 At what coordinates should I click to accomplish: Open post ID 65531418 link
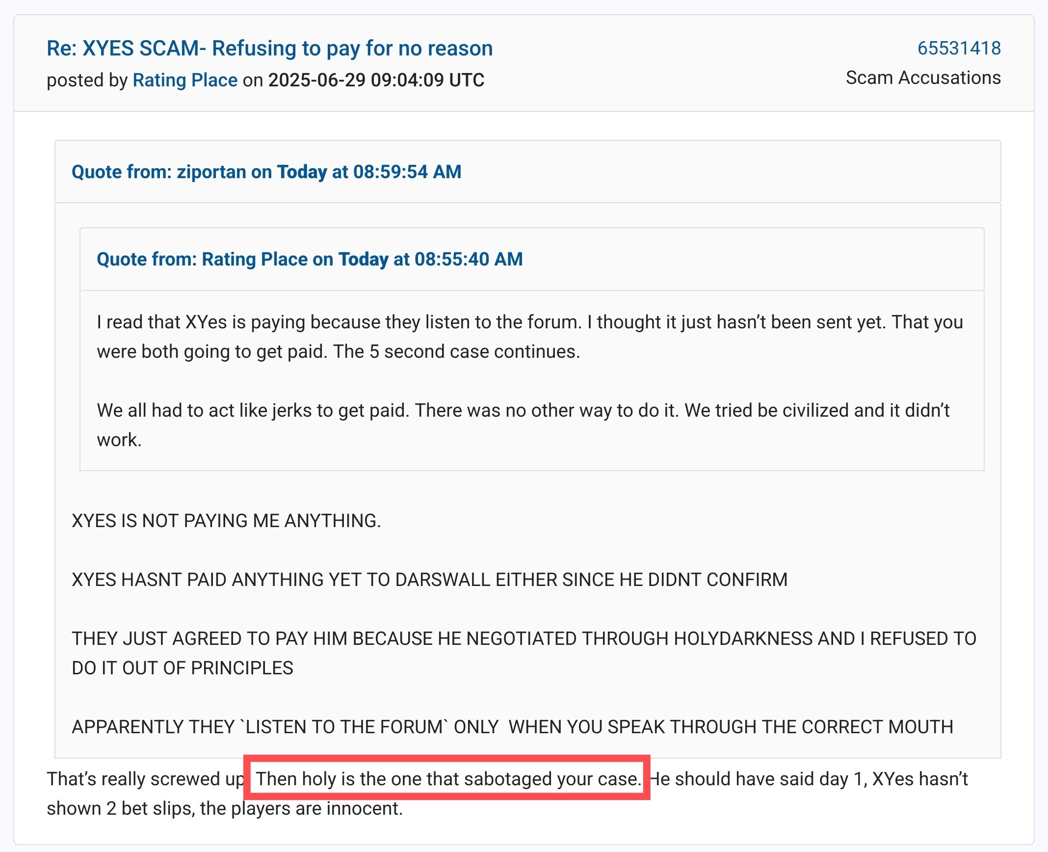tap(959, 48)
